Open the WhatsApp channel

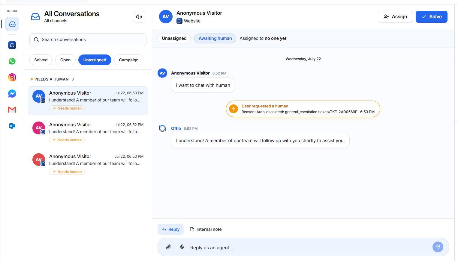[12, 61]
